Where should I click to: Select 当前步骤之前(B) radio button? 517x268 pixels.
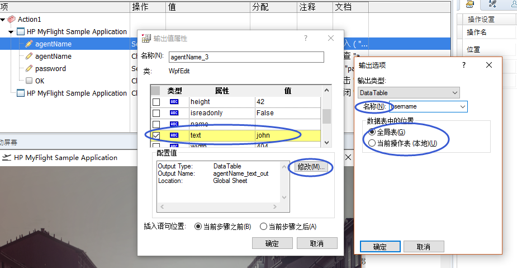[x=198, y=227]
